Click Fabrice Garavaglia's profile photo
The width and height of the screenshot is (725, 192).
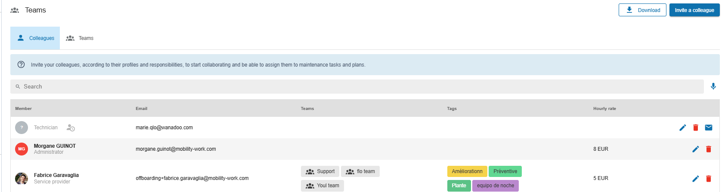22,178
